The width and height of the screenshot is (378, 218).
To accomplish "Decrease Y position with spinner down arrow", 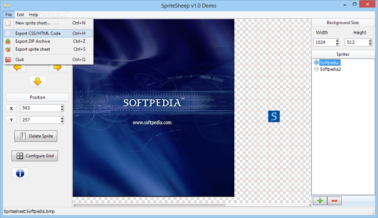I will [62, 121].
